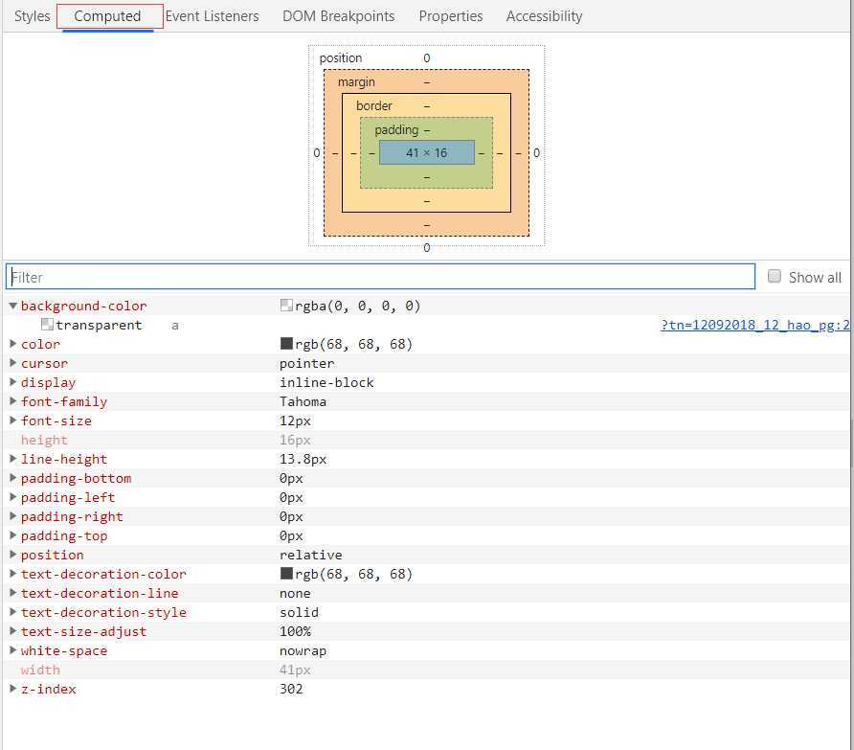Open the DOM Breakpoints tab
Screen dimensions: 854x750
338,16
